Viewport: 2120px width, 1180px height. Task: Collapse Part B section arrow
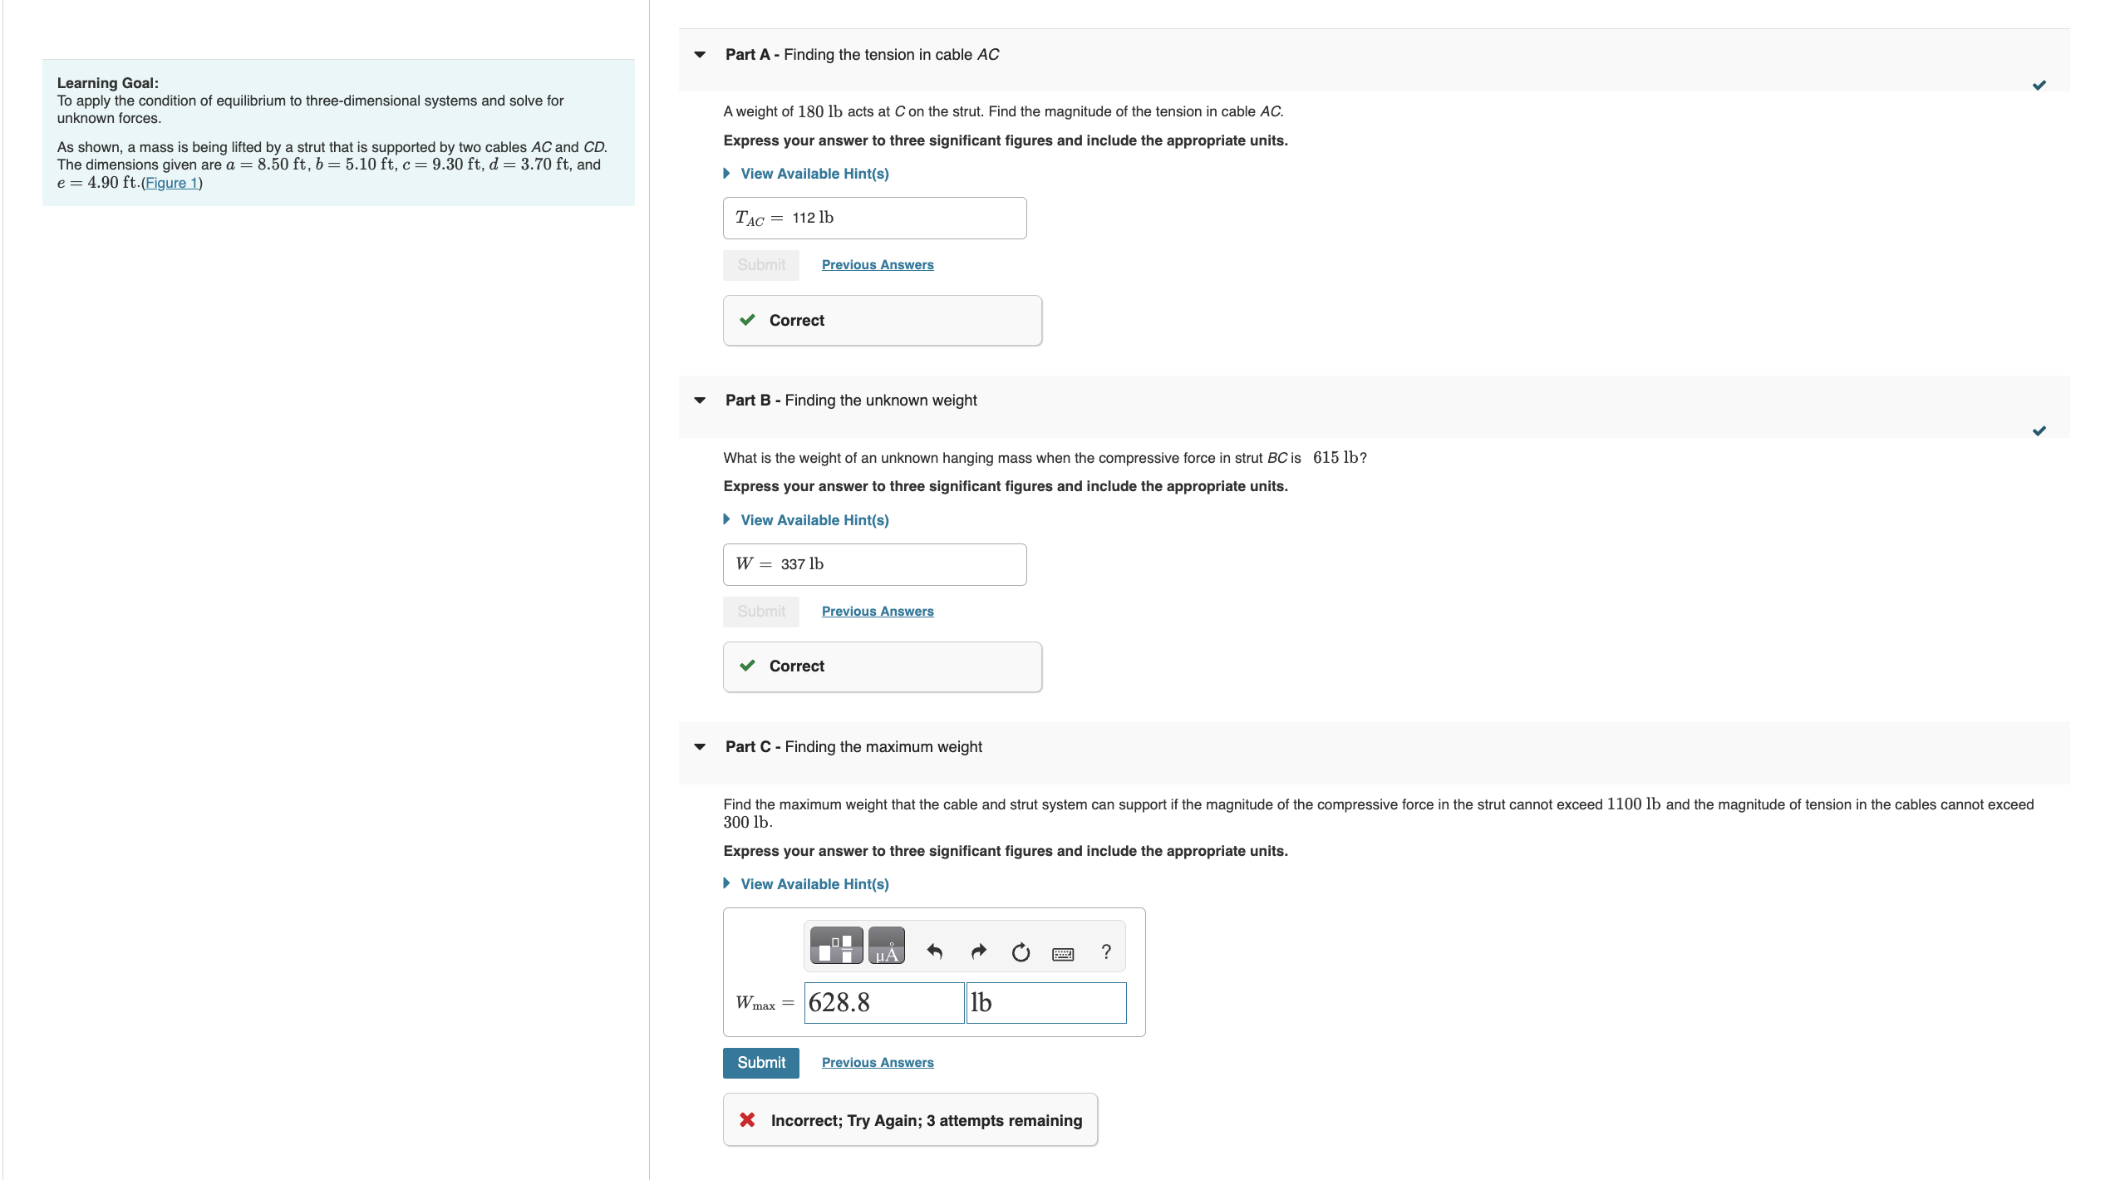coord(700,401)
